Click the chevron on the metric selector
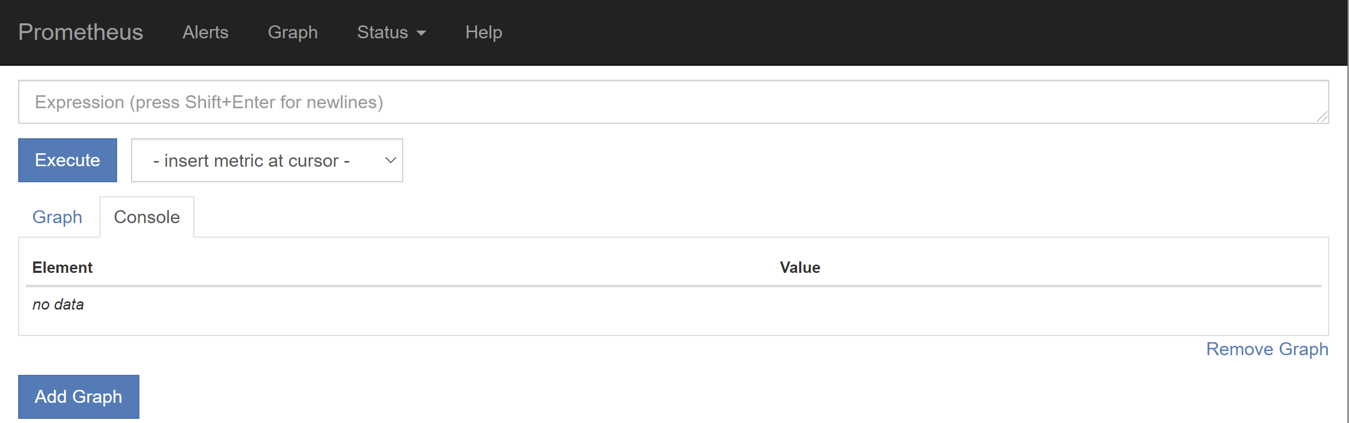This screenshot has width=1349, height=423. click(390, 161)
